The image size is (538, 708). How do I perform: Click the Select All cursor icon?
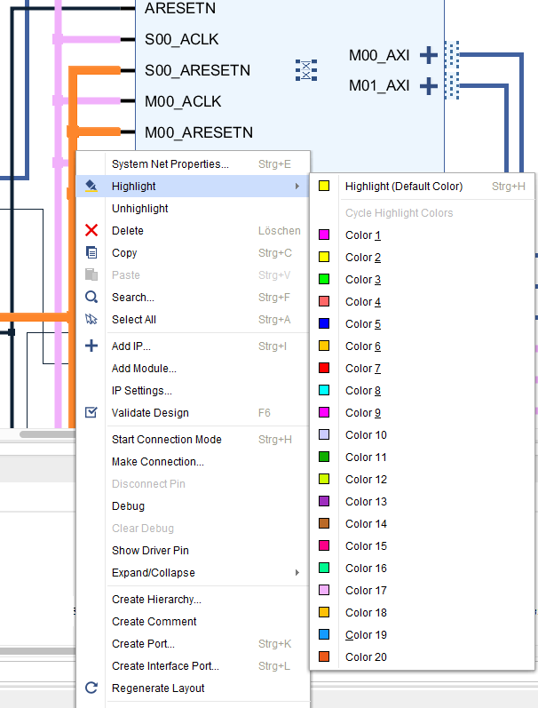pos(91,319)
